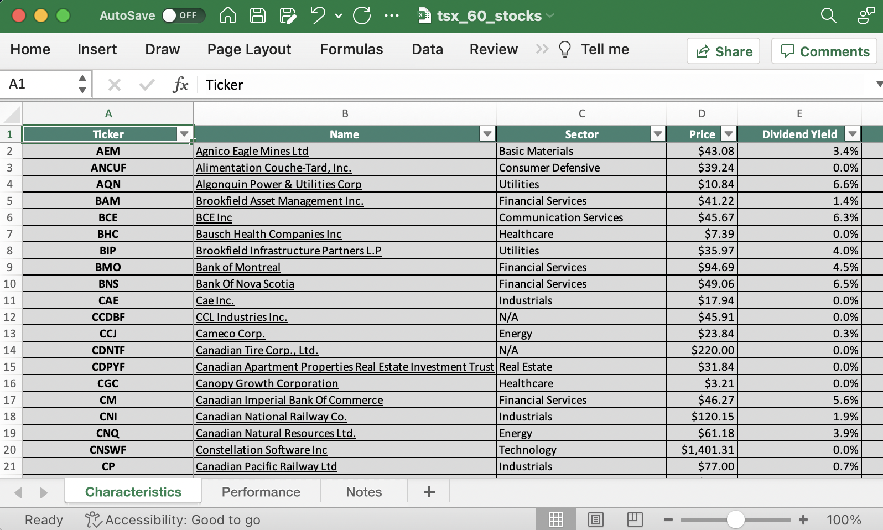Click the share-with-people icon in title bar
The height and width of the screenshot is (530, 883).
[866, 15]
